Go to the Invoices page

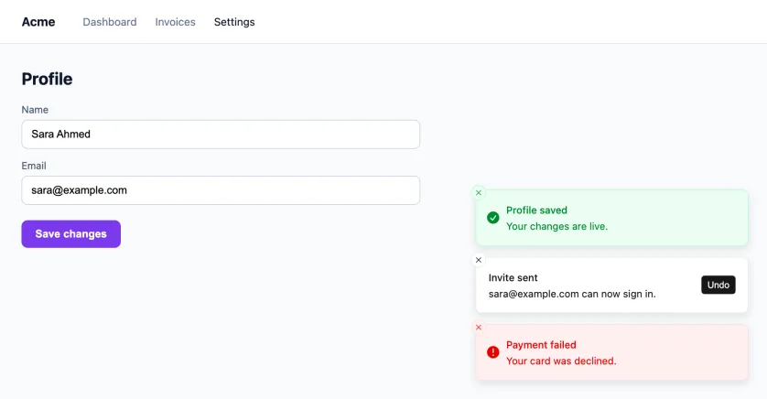click(x=175, y=22)
